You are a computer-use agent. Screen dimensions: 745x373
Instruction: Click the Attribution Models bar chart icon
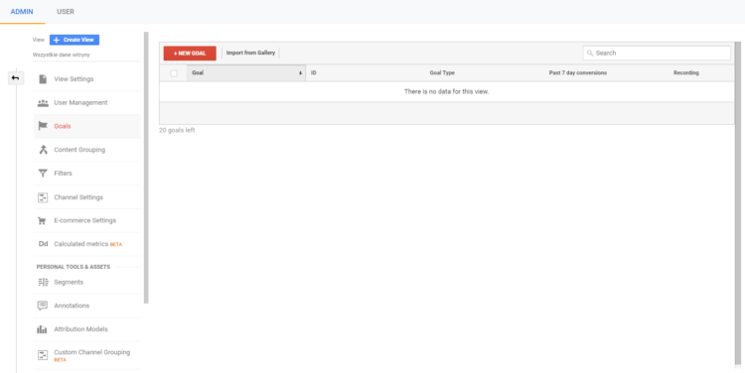click(x=43, y=329)
